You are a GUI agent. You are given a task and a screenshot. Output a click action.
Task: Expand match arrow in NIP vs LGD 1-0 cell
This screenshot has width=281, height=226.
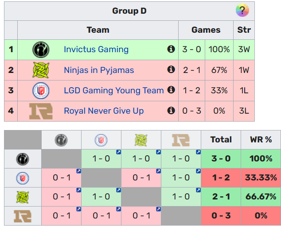pos(118,190)
